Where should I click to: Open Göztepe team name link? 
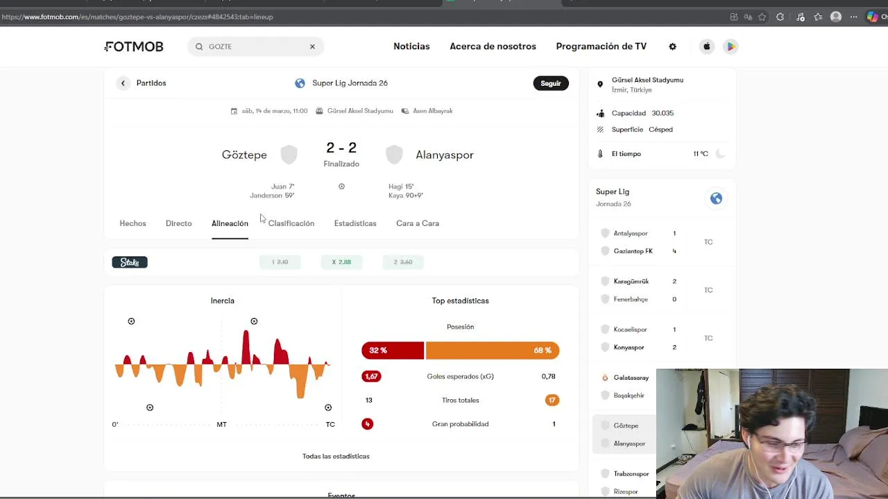pos(244,155)
